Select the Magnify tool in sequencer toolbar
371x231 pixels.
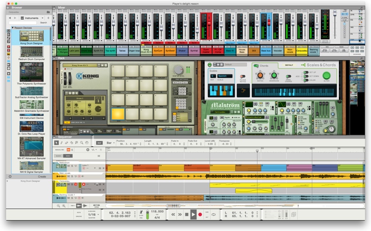tap(82, 143)
